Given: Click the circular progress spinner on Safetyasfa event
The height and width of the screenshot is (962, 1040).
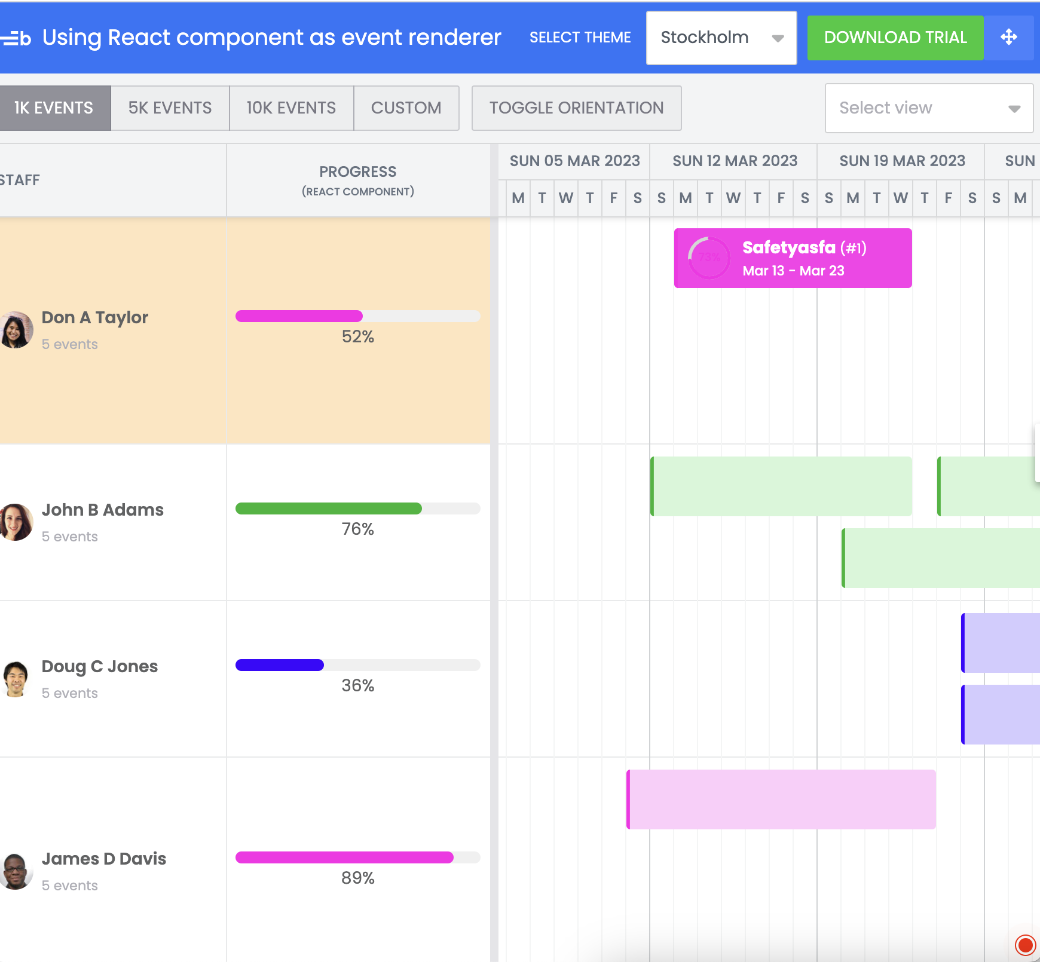Looking at the screenshot, I should 709,258.
